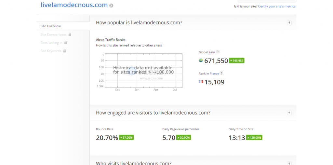333x165 pixels.
Task: Open help for How engaged section
Action: 289,113
